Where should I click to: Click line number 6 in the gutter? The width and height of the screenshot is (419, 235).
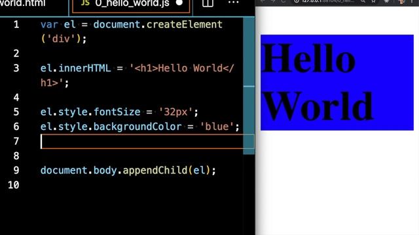click(x=16, y=127)
